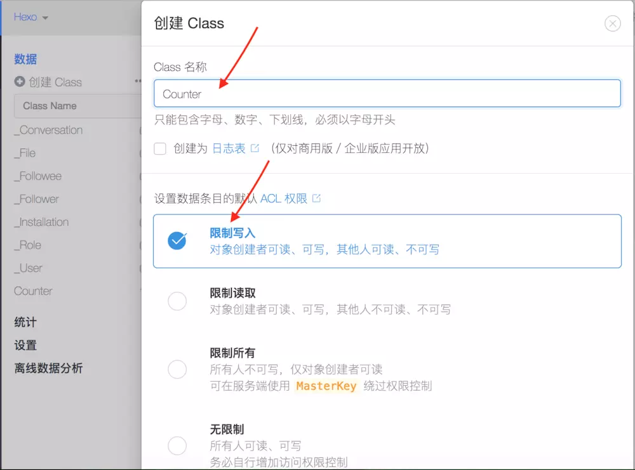Check the 创建为日志表 checkbox
The height and width of the screenshot is (470, 635).
point(159,148)
